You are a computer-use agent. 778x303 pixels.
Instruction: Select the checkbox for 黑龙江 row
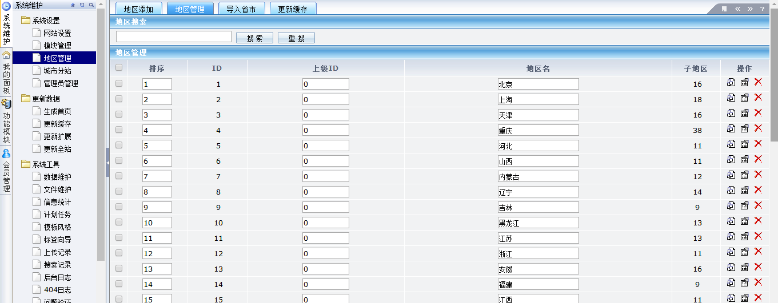(119, 222)
